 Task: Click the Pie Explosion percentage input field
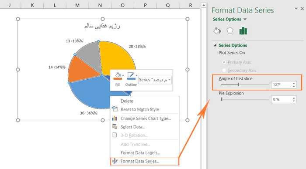click(x=281, y=99)
